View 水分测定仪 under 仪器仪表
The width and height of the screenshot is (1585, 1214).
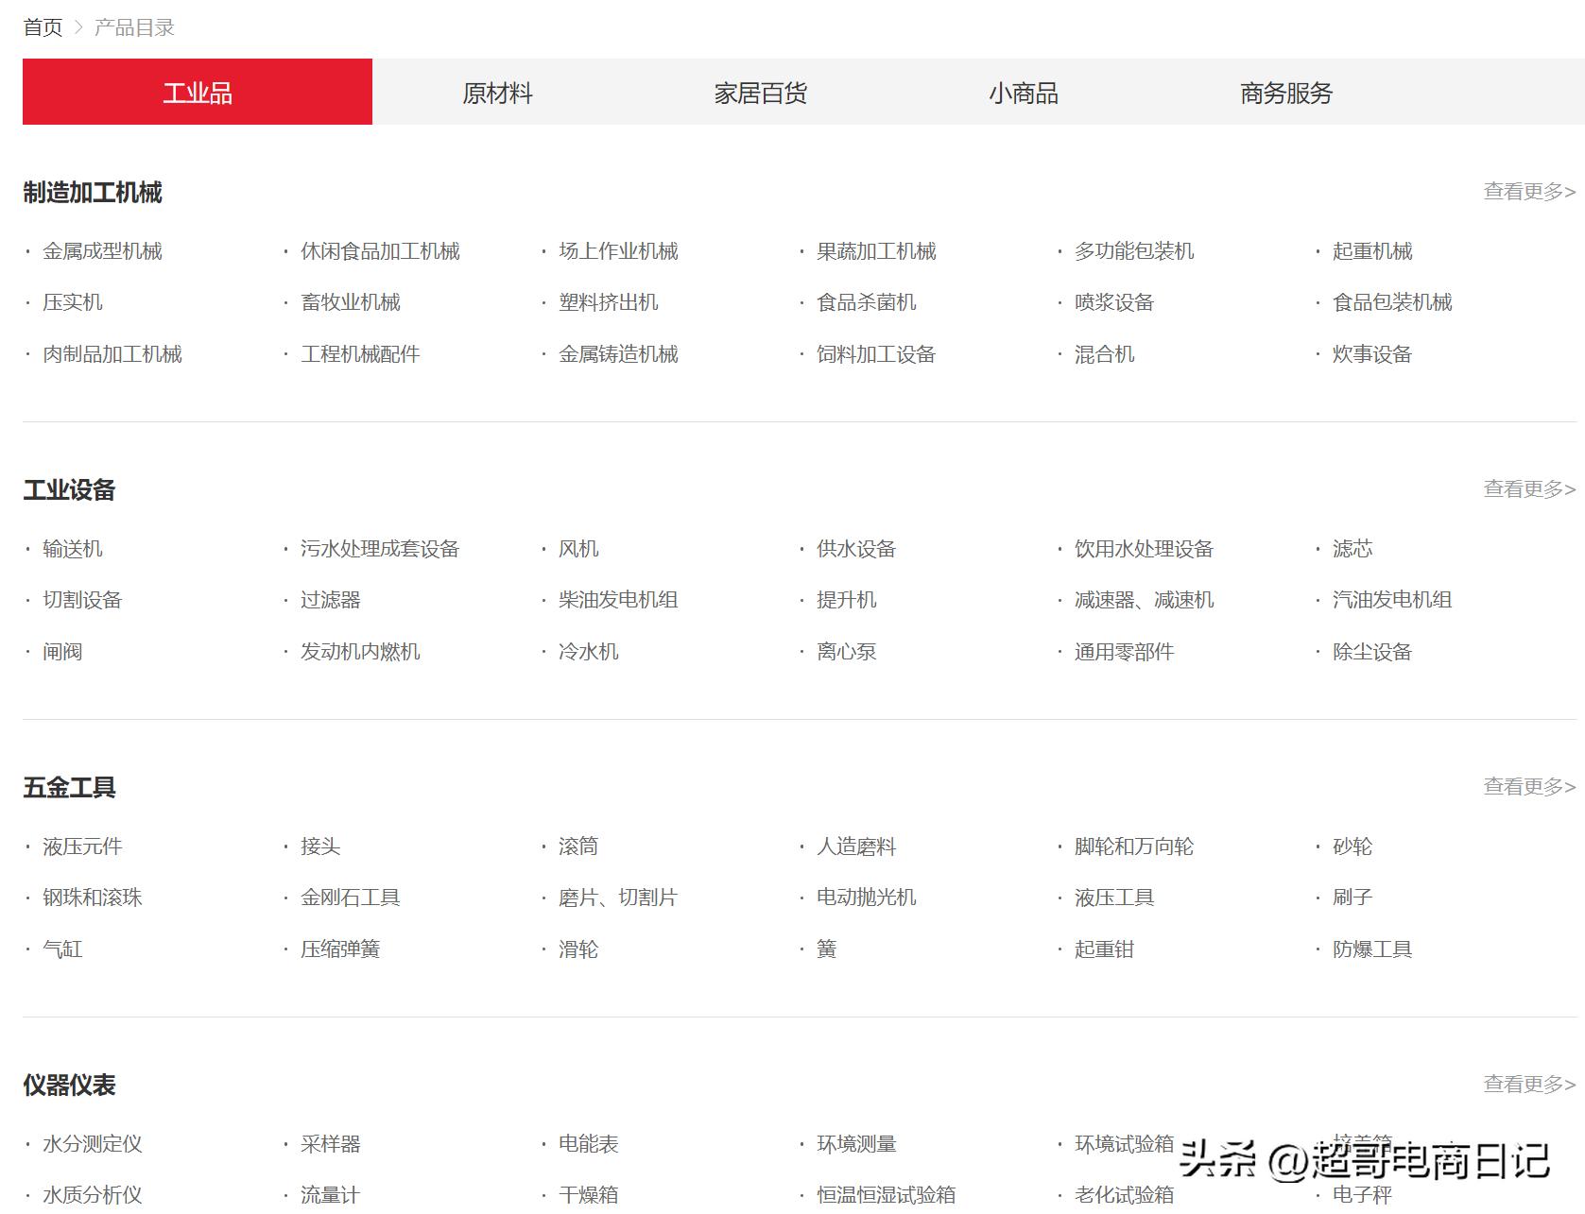click(94, 1144)
